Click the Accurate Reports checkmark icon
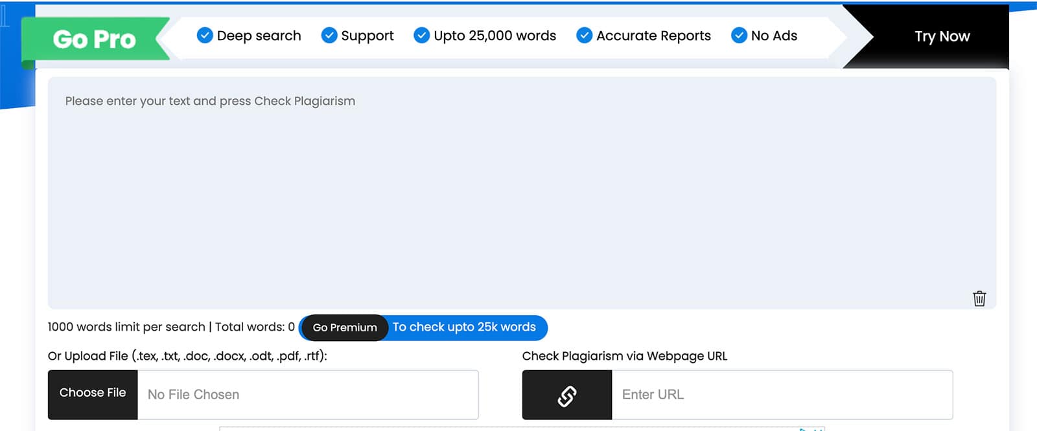This screenshot has width=1037, height=431. pyautogui.click(x=585, y=35)
